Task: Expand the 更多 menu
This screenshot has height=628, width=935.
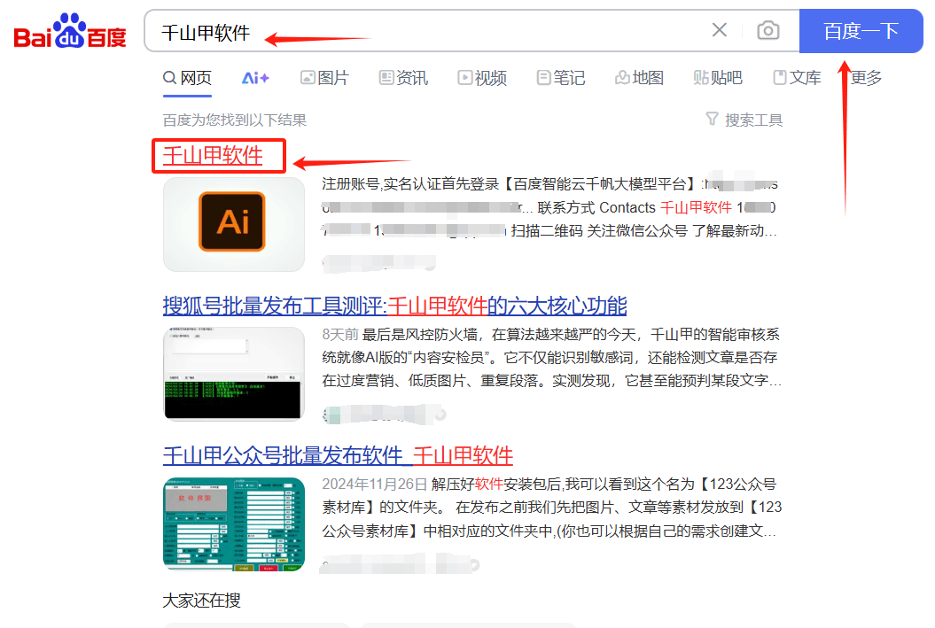Action: pos(866,78)
